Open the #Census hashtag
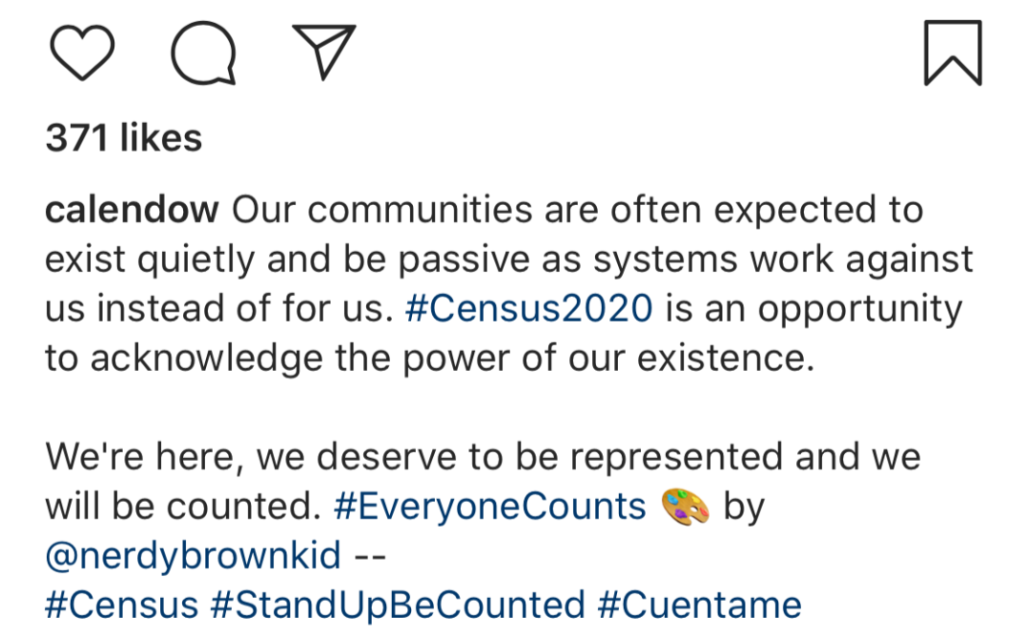The height and width of the screenshot is (639, 1030). pos(121,605)
